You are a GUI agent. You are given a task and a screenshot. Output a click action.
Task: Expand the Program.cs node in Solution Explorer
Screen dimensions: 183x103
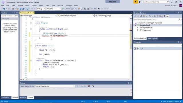(x=138, y=30)
